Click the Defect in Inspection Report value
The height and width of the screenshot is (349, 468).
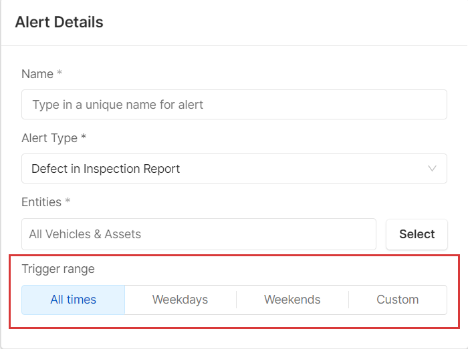tap(106, 169)
